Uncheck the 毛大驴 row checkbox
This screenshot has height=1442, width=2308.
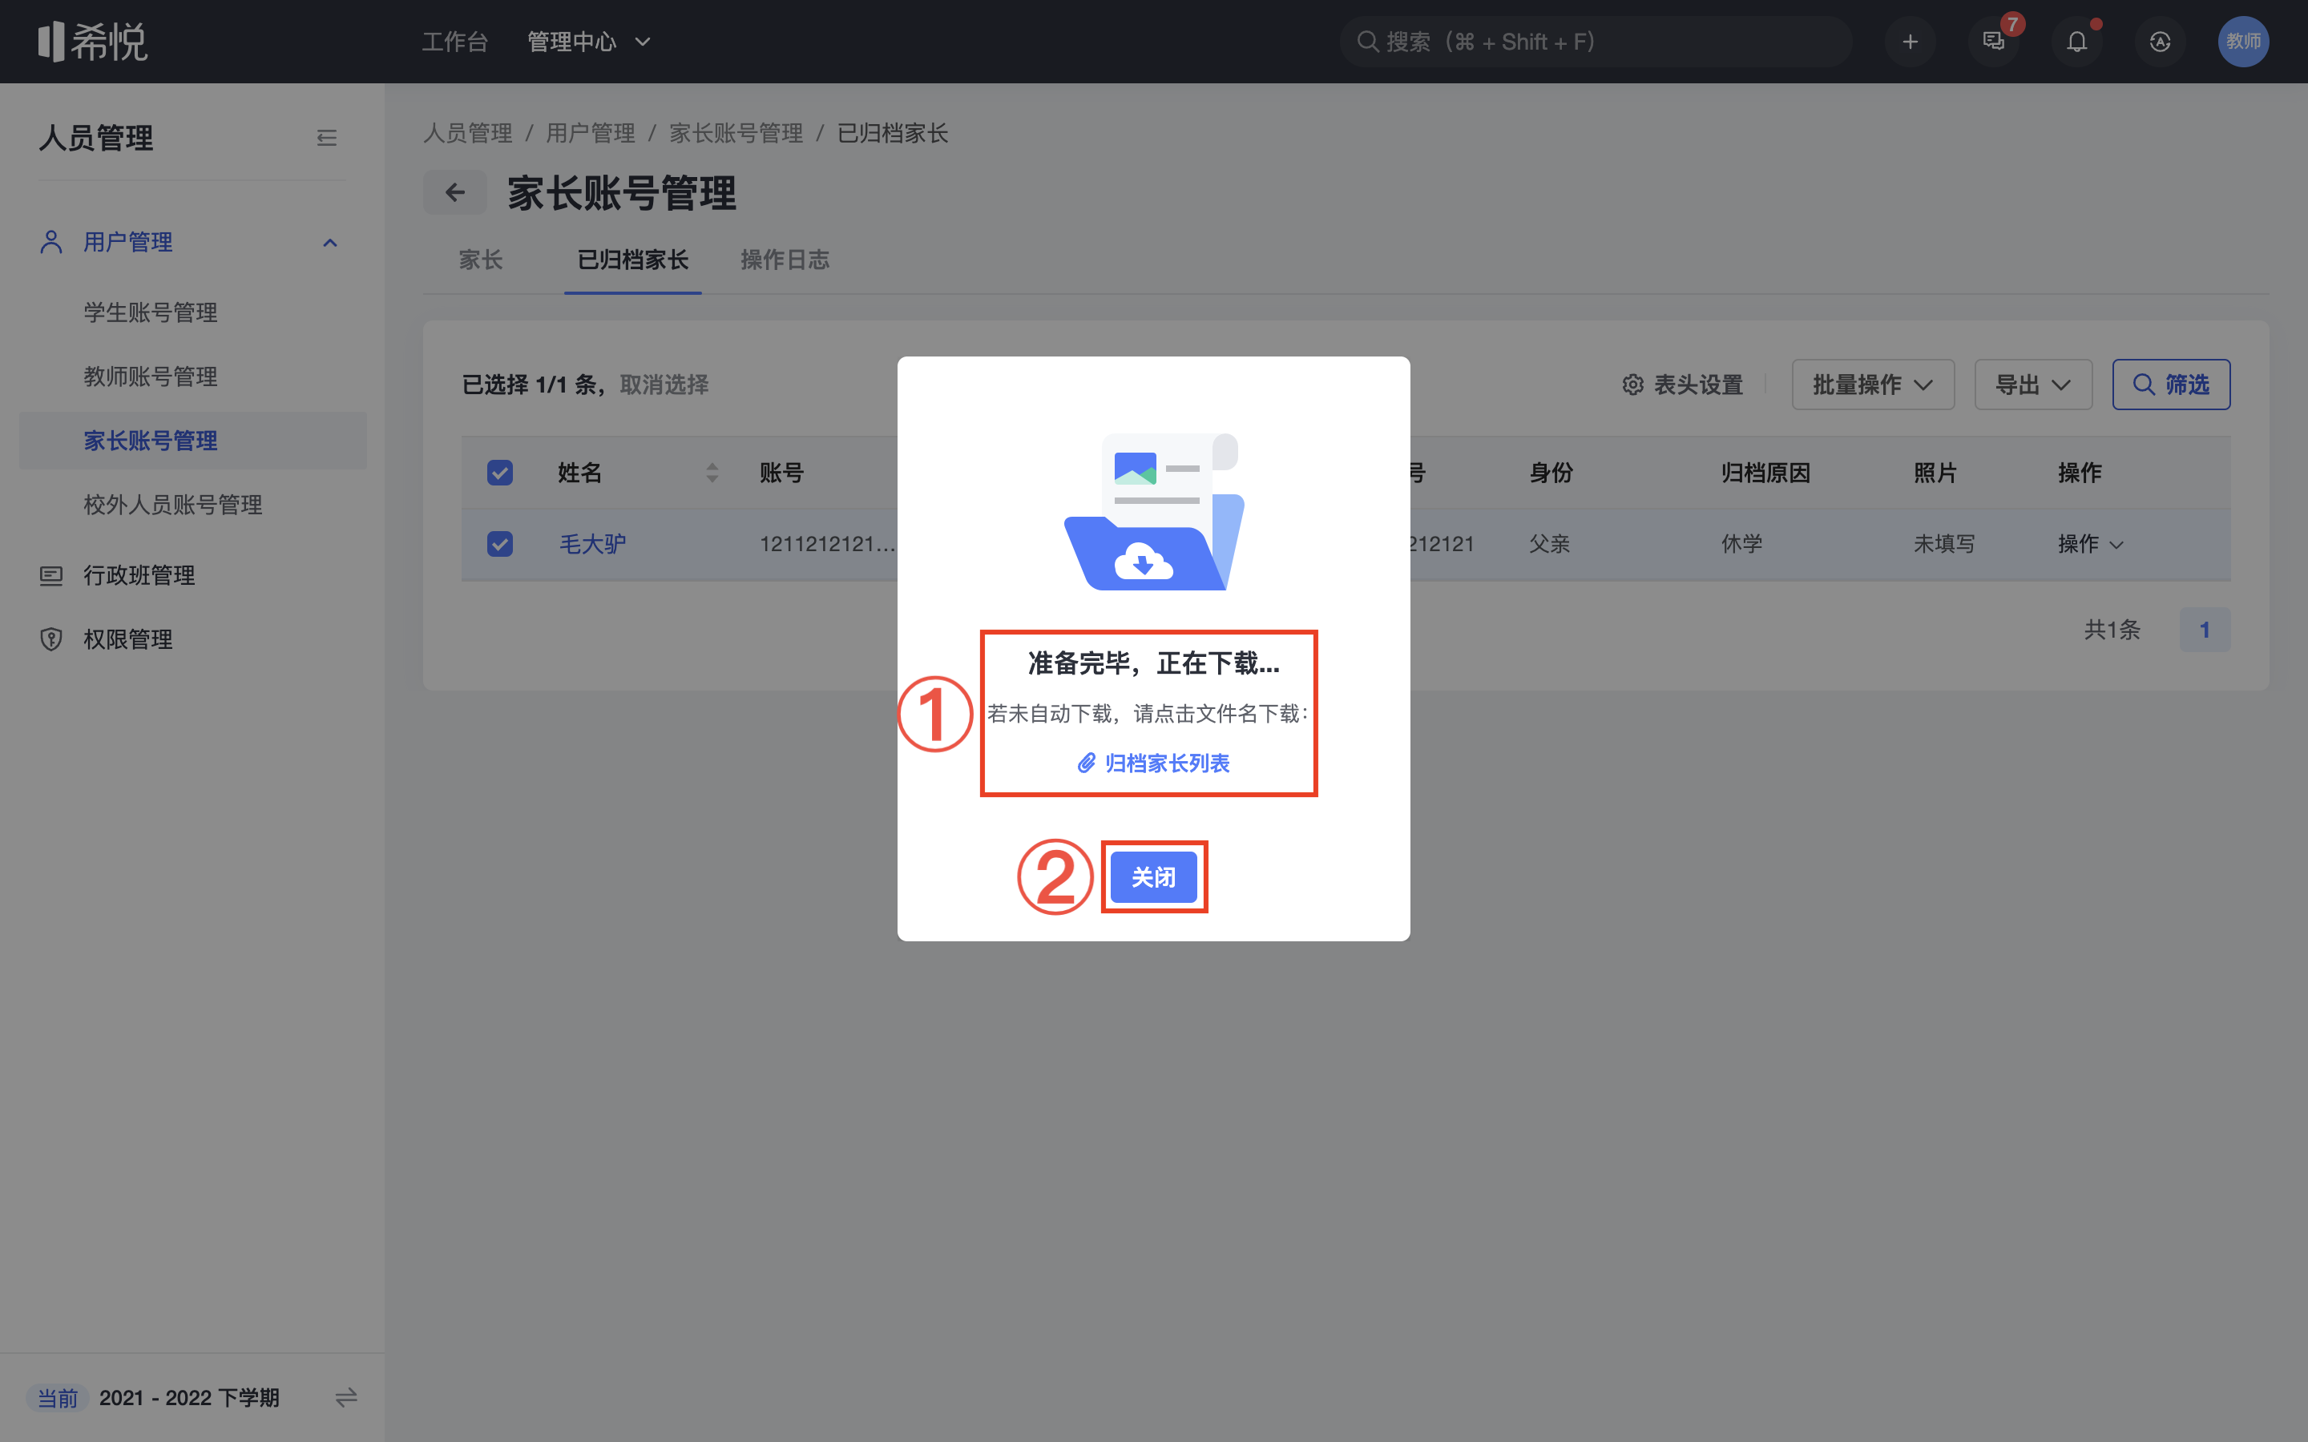tap(500, 544)
